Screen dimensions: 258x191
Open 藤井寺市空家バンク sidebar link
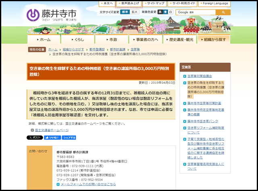click(204, 121)
